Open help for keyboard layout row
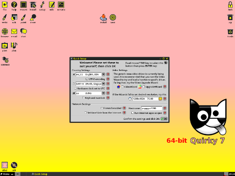The height and width of the screenshot is (176, 235). tap(108, 93)
